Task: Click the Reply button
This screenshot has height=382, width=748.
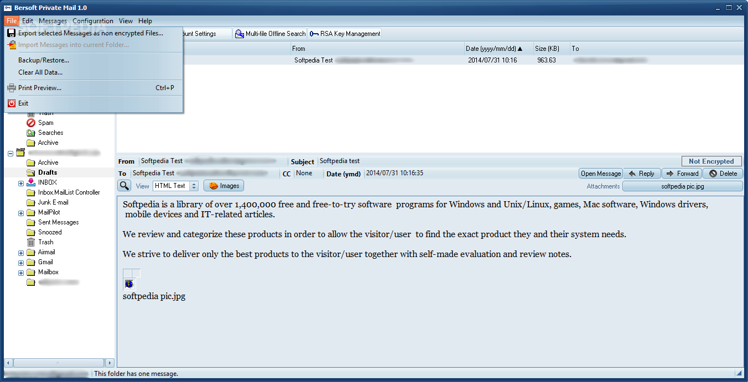Action: [x=642, y=174]
